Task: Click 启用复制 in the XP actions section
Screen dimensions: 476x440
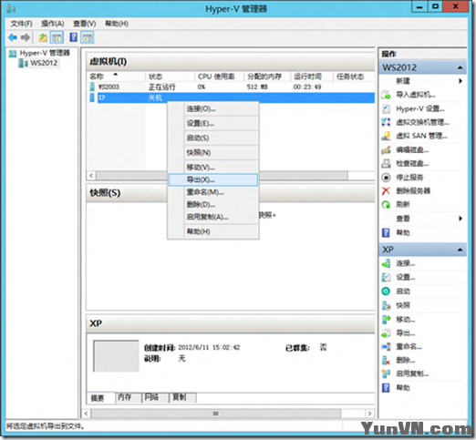Action: (x=412, y=373)
